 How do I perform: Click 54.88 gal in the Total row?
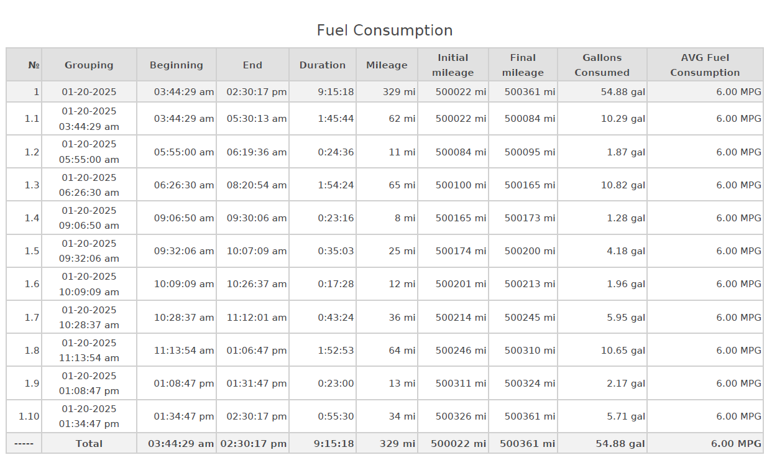tap(620, 444)
